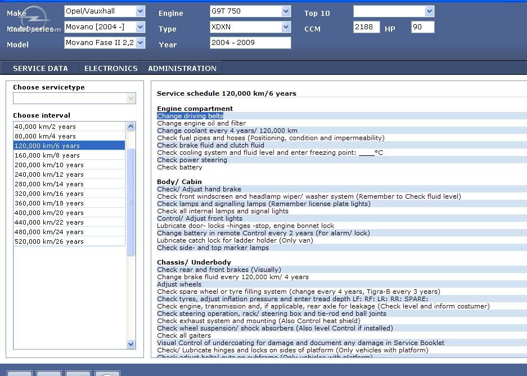Select the 80,000 km/4 years interval
This screenshot has width=527, height=376.
click(x=69, y=136)
